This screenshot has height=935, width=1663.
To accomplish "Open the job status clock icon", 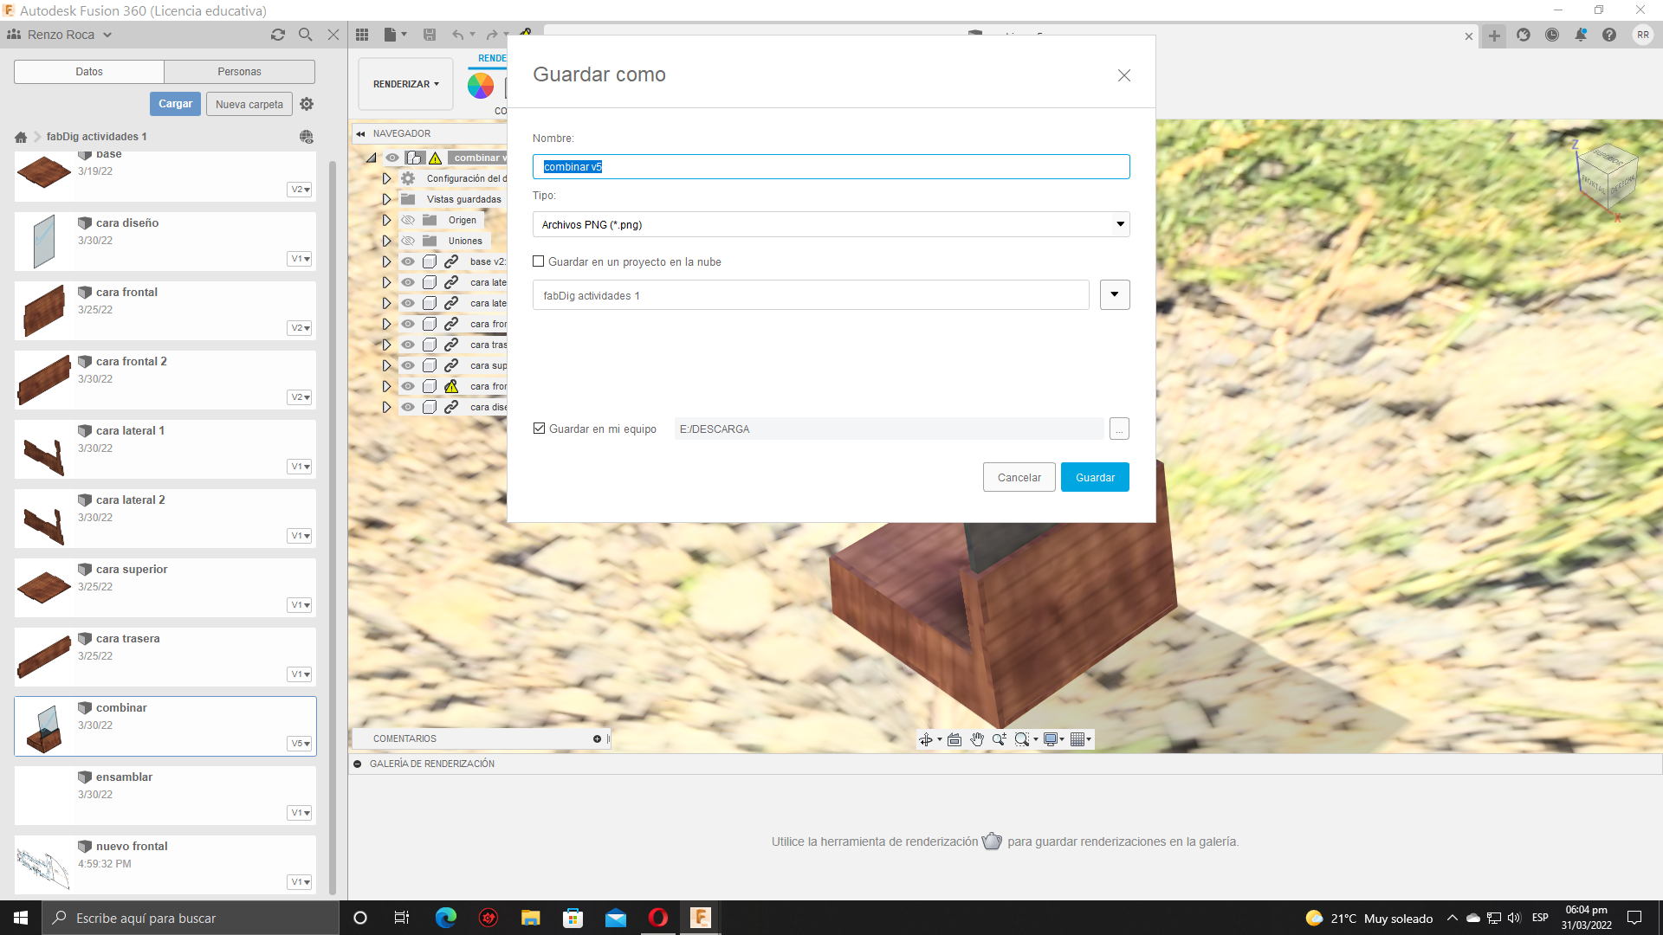I will [1552, 35].
